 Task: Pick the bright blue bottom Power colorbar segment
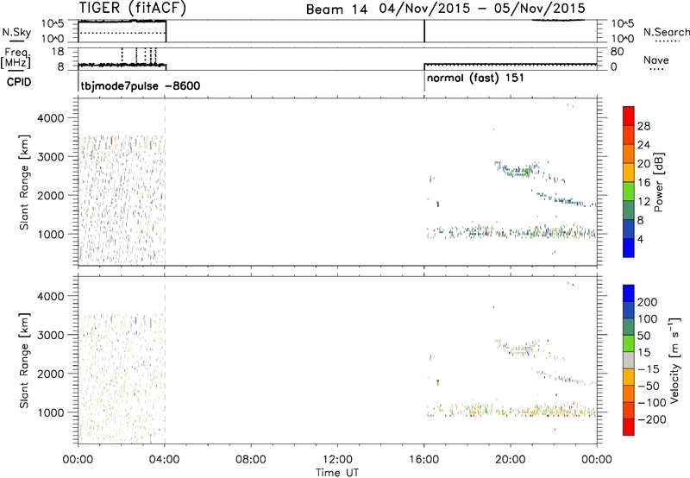tap(629, 248)
